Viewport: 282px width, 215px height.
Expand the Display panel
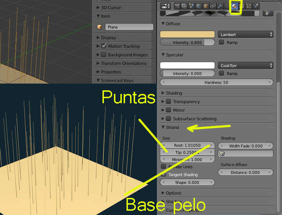pos(98,37)
